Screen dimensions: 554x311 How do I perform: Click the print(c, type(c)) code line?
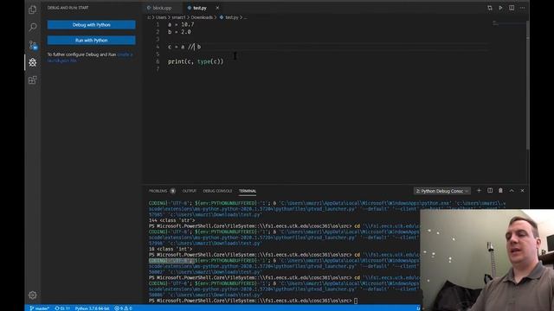(x=196, y=61)
